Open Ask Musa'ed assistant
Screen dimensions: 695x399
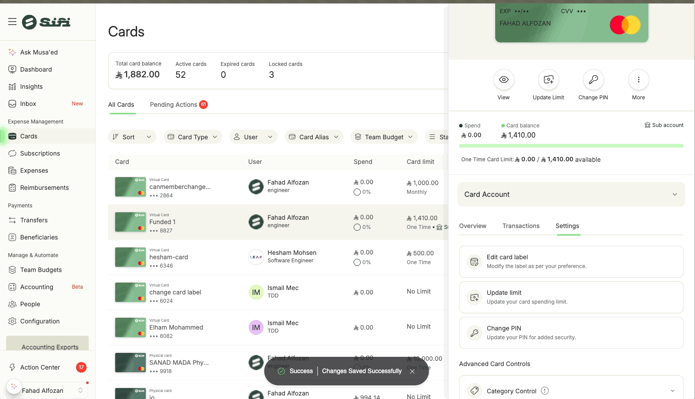click(39, 52)
